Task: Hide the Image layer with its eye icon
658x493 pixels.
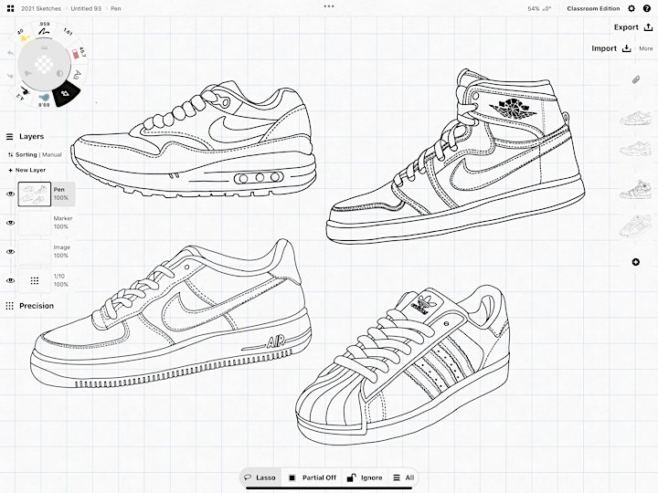Action: pos(10,252)
